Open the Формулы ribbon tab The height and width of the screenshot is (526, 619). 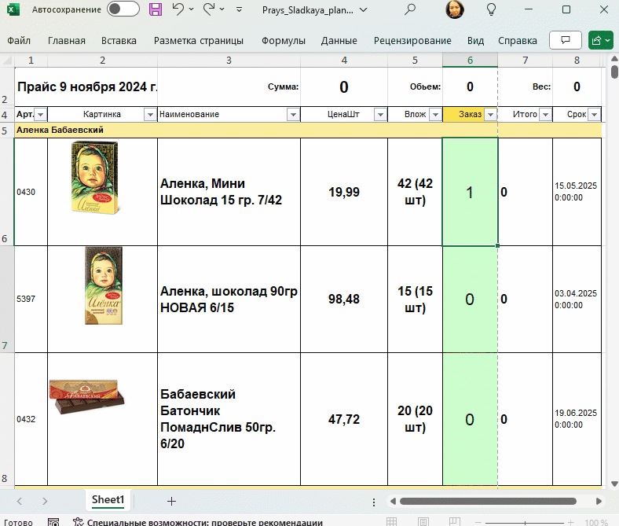tap(282, 40)
